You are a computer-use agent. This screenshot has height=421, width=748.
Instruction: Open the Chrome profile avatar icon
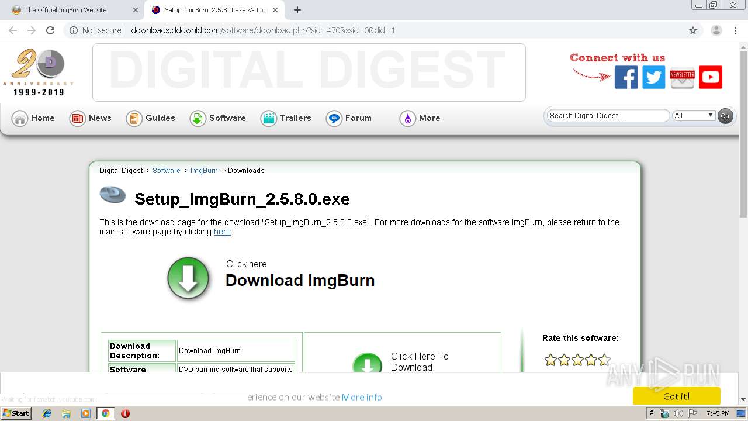click(716, 30)
